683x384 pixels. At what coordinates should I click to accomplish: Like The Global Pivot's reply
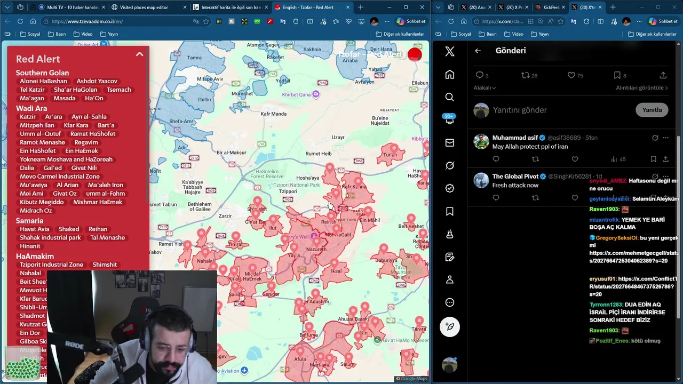(x=575, y=198)
